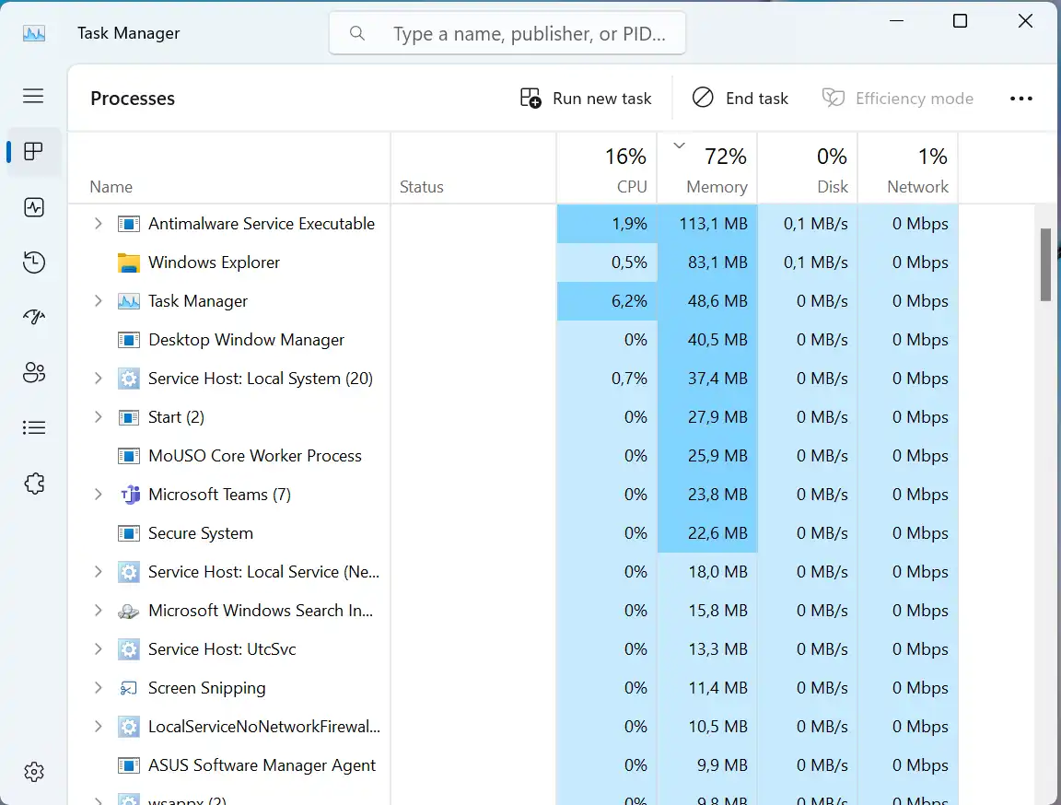Open the Services sidebar page
The width and height of the screenshot is (1061, 805).
[x=33, y=484]
